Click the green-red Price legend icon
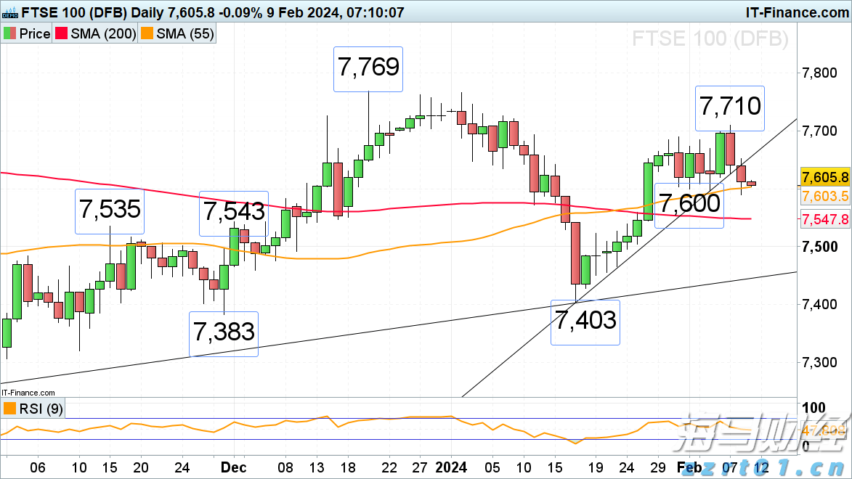Screen dimensions: 852x479 coord(10,34)
